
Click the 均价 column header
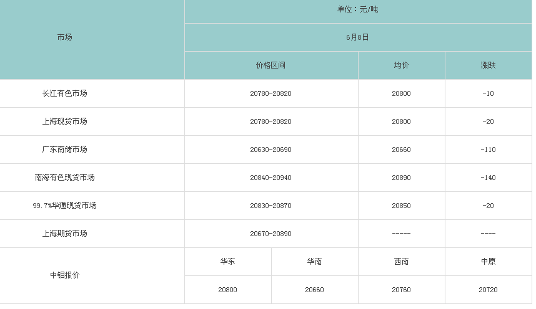pyautogui.click(x=401, y=65)
